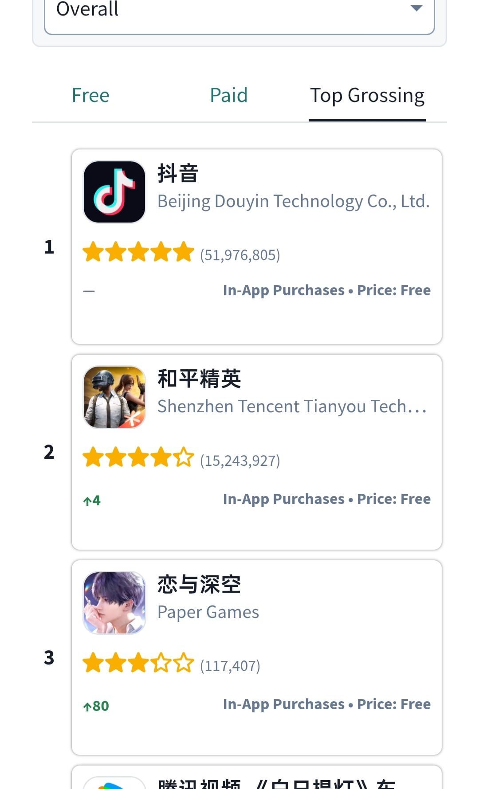The width and height of the screenshot is (479, 789).
Task: Select the Top Grossing tab
Action: coord(367,96)
